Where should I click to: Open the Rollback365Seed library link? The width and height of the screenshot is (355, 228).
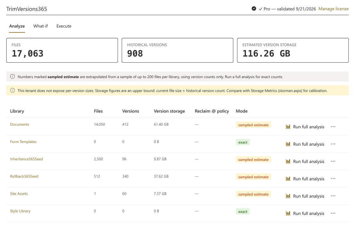[x=24, y=176]
